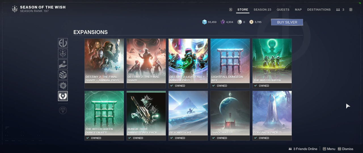
Task: Click the D key navigation prompt icon
Action: (x=351, y=10)
